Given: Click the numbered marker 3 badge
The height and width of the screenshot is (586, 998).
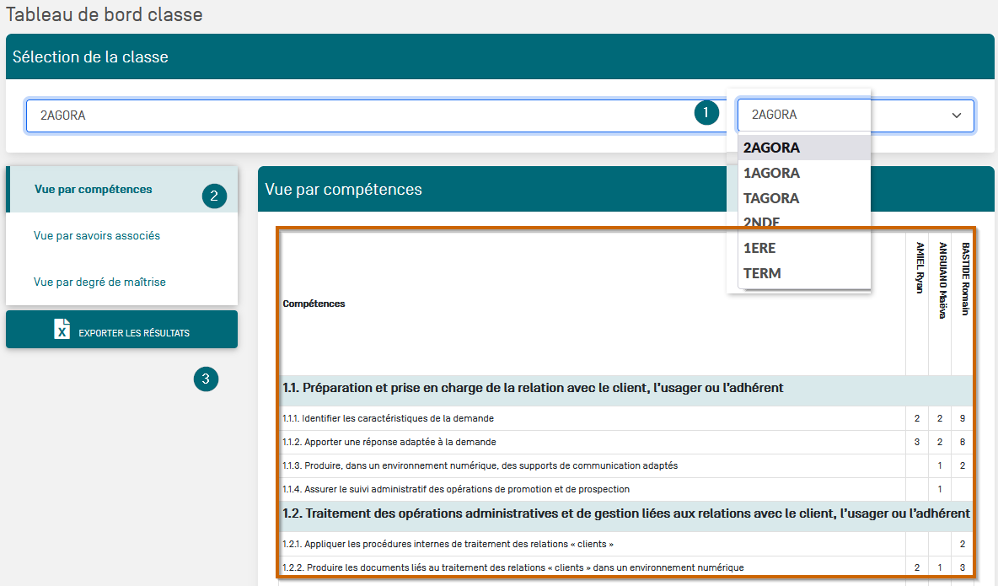Looking at the screenshot, I should [x=206, y=379].
